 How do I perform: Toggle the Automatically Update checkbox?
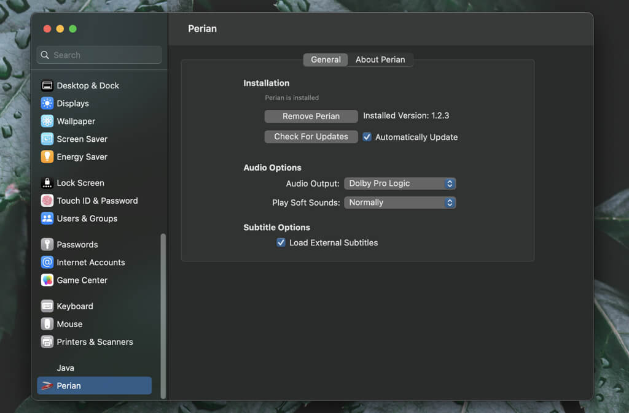[x=367, y=137]
